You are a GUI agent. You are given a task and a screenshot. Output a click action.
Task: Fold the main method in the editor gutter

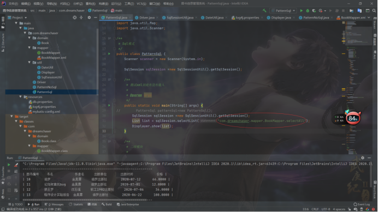[115, 105]
